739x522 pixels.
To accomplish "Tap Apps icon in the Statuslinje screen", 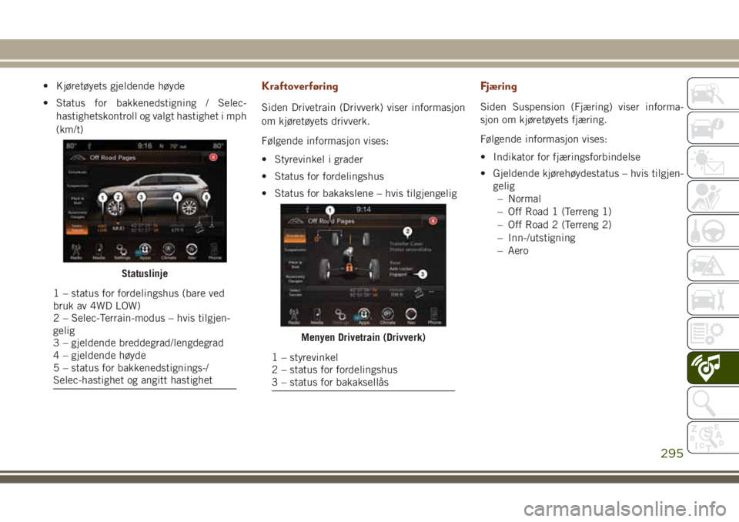I will tap(145, 251).
